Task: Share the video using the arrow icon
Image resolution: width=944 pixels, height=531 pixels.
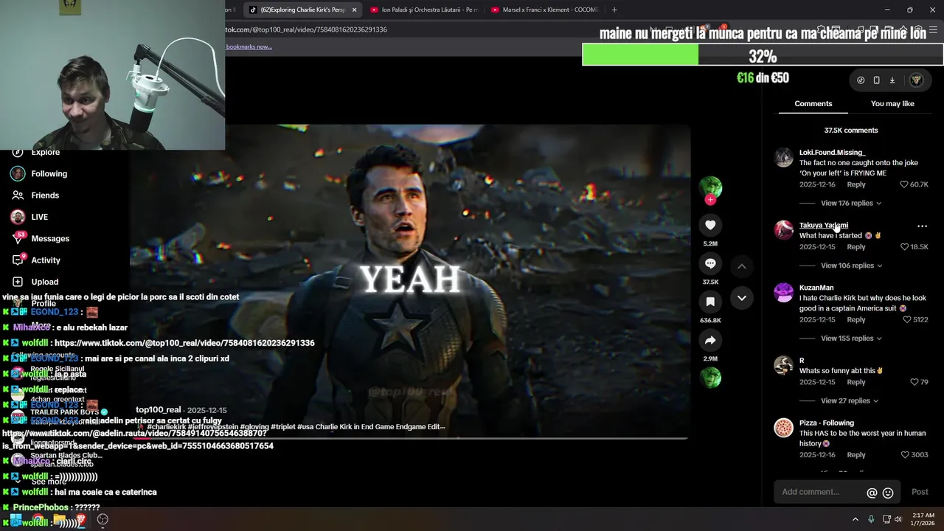Action: (710, 340)
